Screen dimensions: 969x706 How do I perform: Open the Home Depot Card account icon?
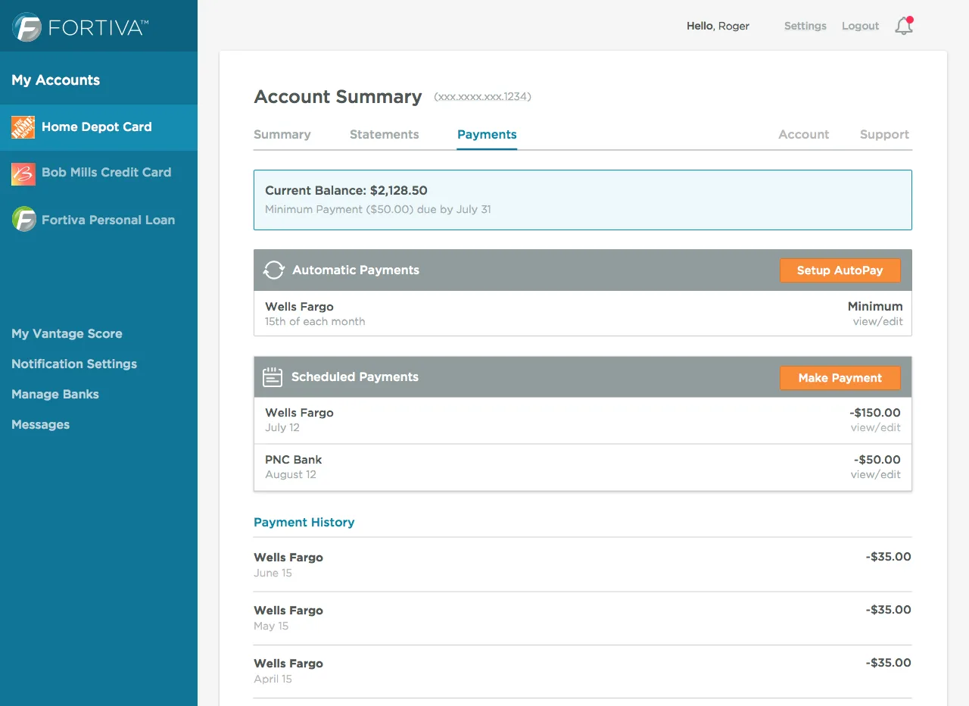point(23,127)
